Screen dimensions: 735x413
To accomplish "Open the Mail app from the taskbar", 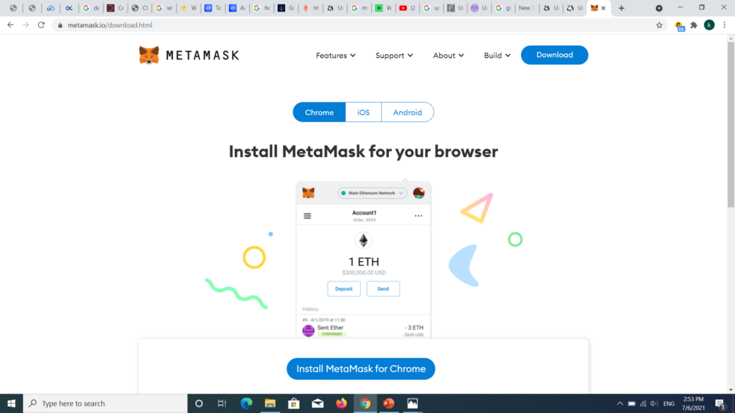I will point(318,403).
